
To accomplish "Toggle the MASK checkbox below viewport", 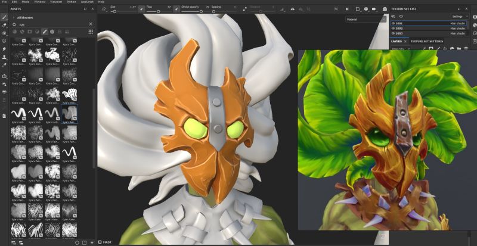I will (x=100, y=242).
